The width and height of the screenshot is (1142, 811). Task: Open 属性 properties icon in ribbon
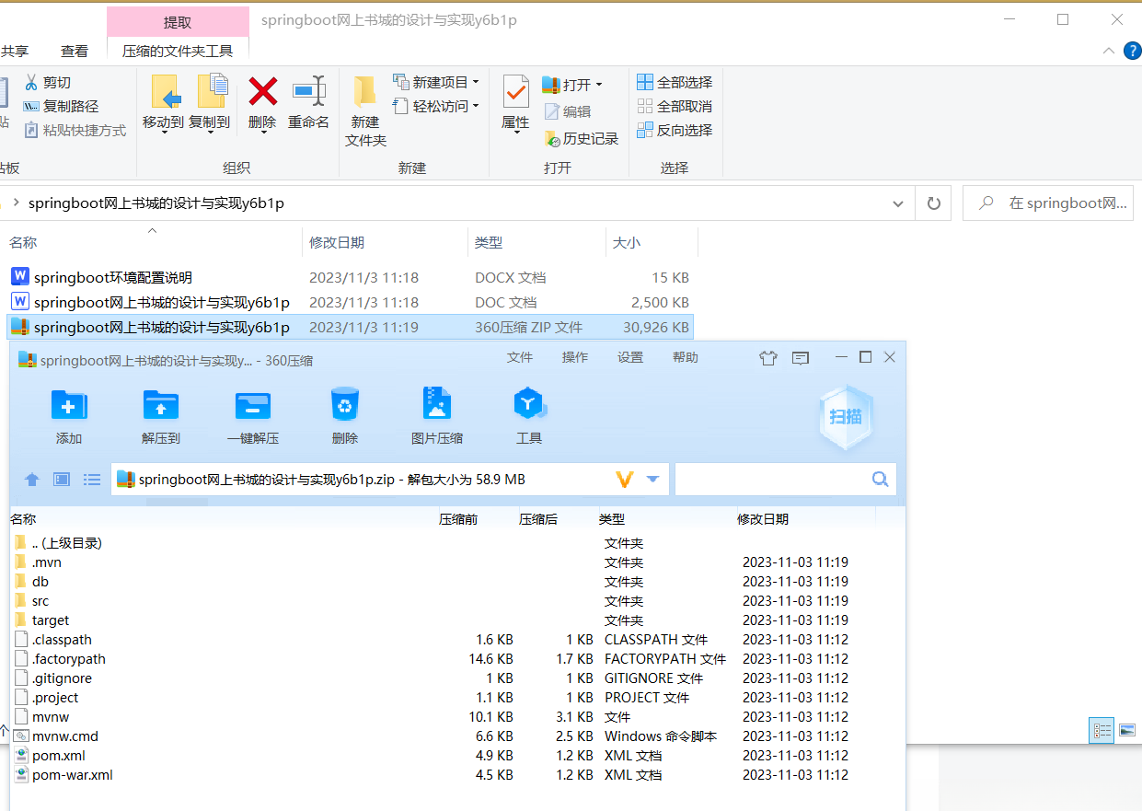tap(515, 93)
